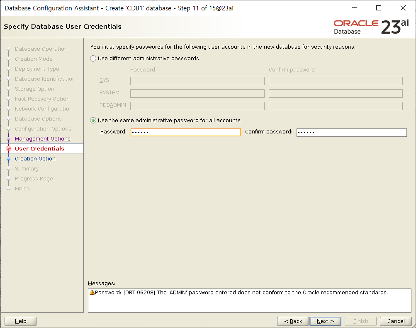416x328 pixels.
Task: Click the Confirm password input field
Action: 352,133
